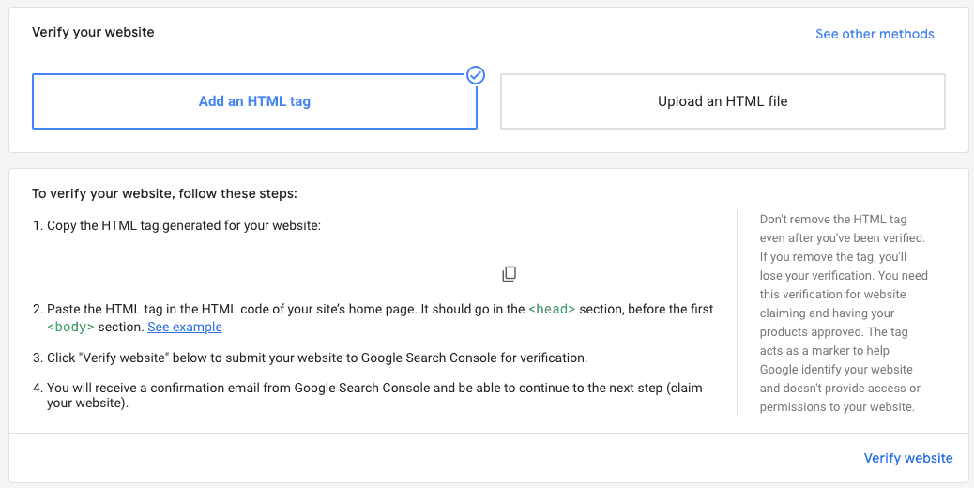
Task: Copy the generated HTML tag with the copy icon
Action: click(x=510, y=274)
